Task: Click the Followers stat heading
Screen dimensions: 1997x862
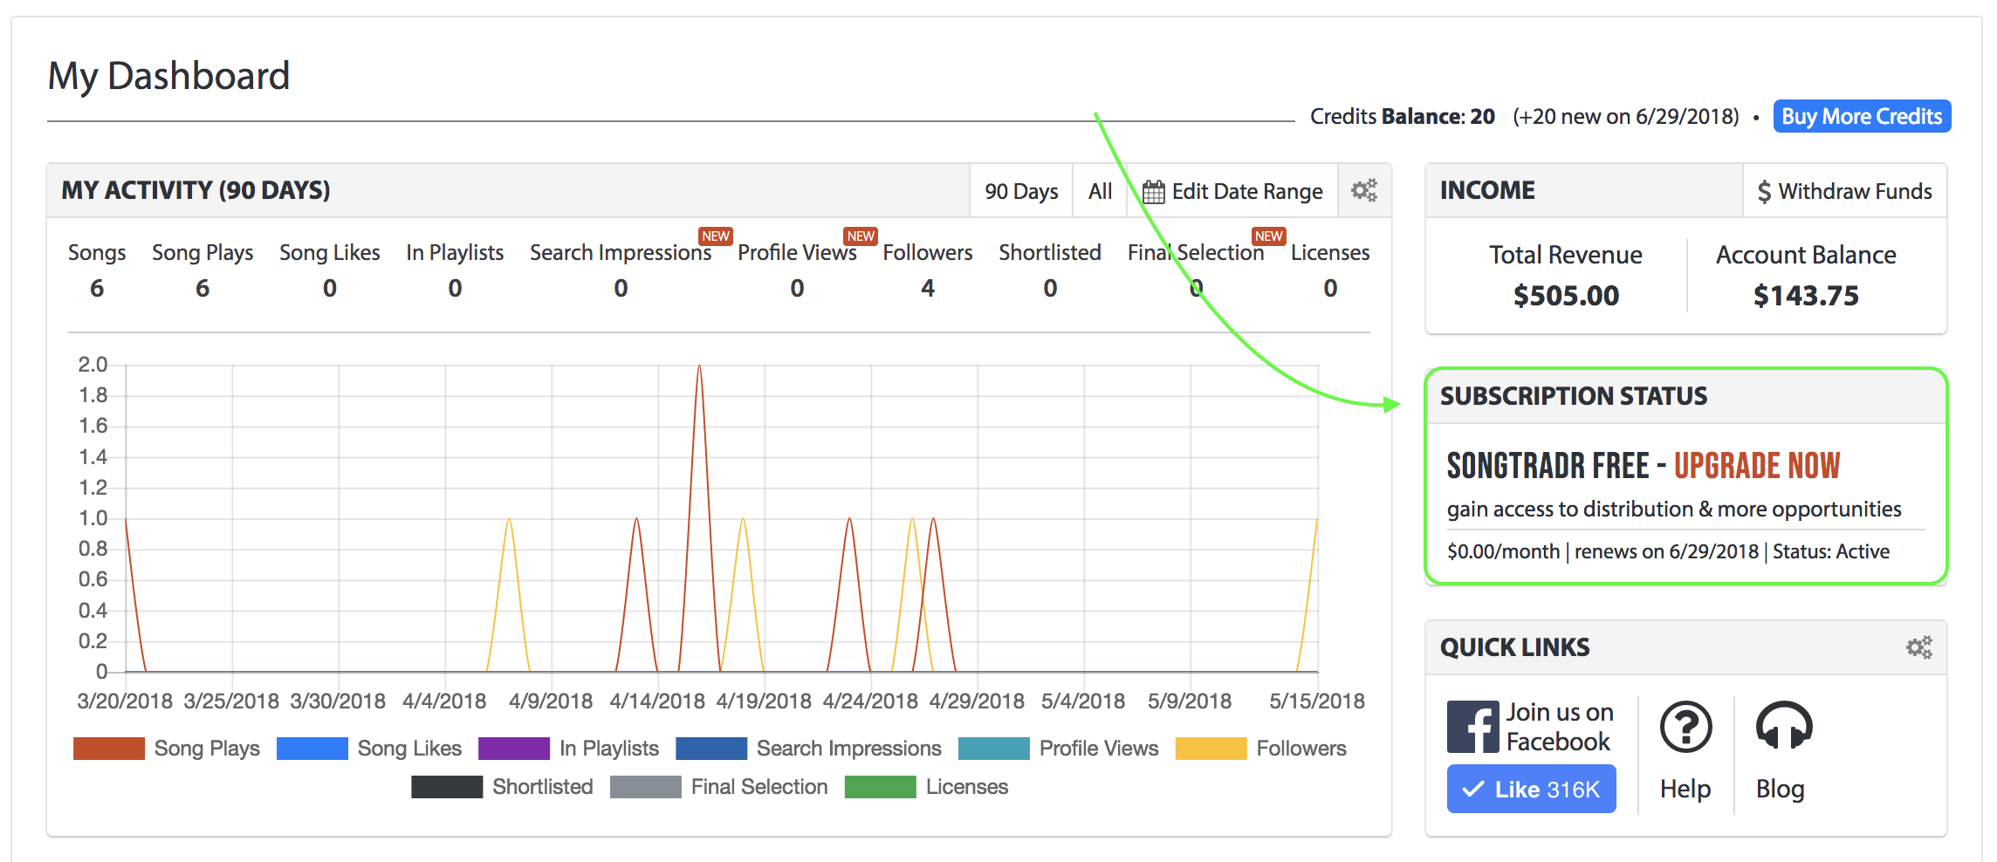Action: tap(928, 252)
